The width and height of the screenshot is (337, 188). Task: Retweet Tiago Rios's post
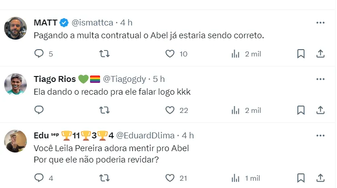(104, 110)
